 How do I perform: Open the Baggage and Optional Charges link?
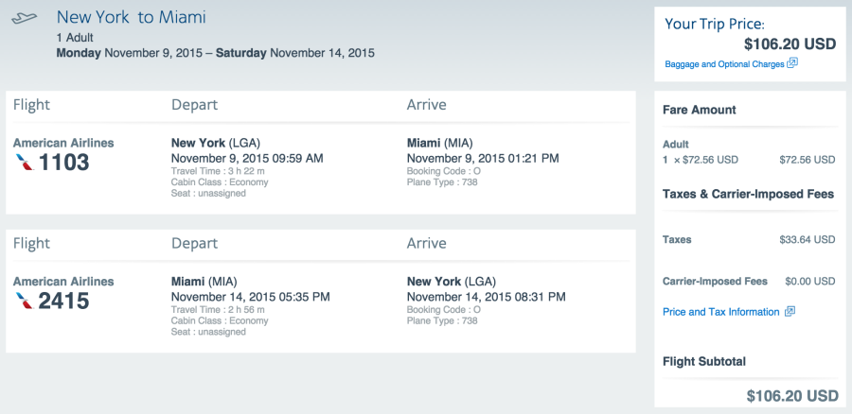[x=725, y=64]
